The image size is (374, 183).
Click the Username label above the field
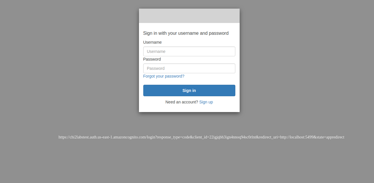tap(152, 42)
